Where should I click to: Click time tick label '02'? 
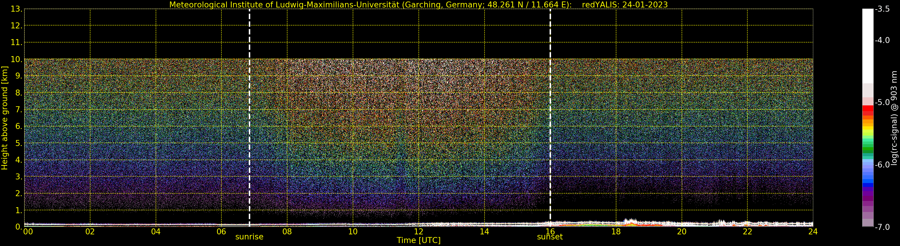[x=90, y=232]
